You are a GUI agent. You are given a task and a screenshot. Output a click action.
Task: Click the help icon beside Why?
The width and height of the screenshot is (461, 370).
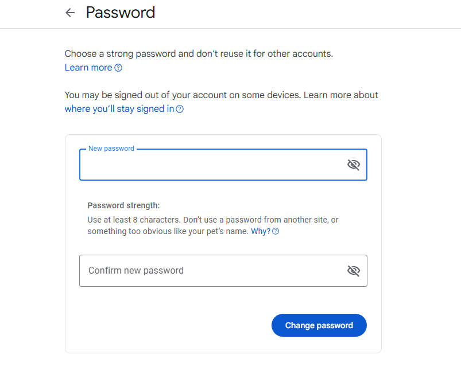[x=276, y=232]
